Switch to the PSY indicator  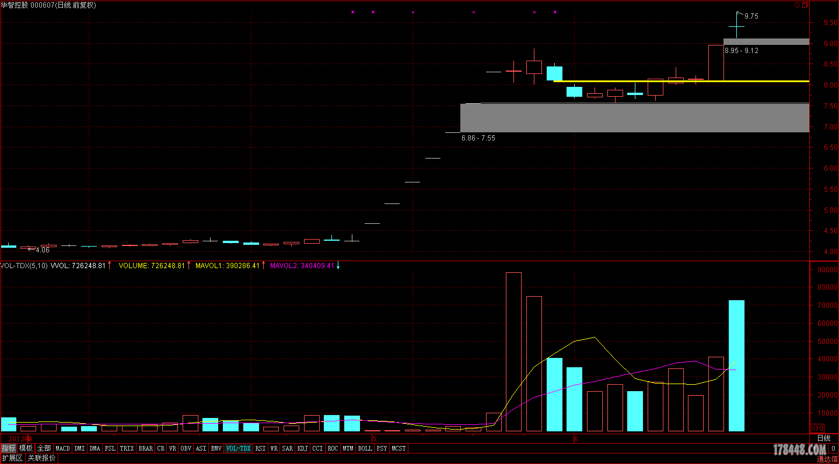[382, 448]
